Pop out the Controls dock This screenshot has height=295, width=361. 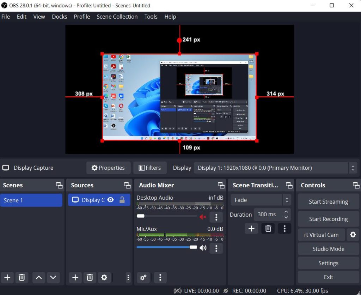tap(356, 185)
